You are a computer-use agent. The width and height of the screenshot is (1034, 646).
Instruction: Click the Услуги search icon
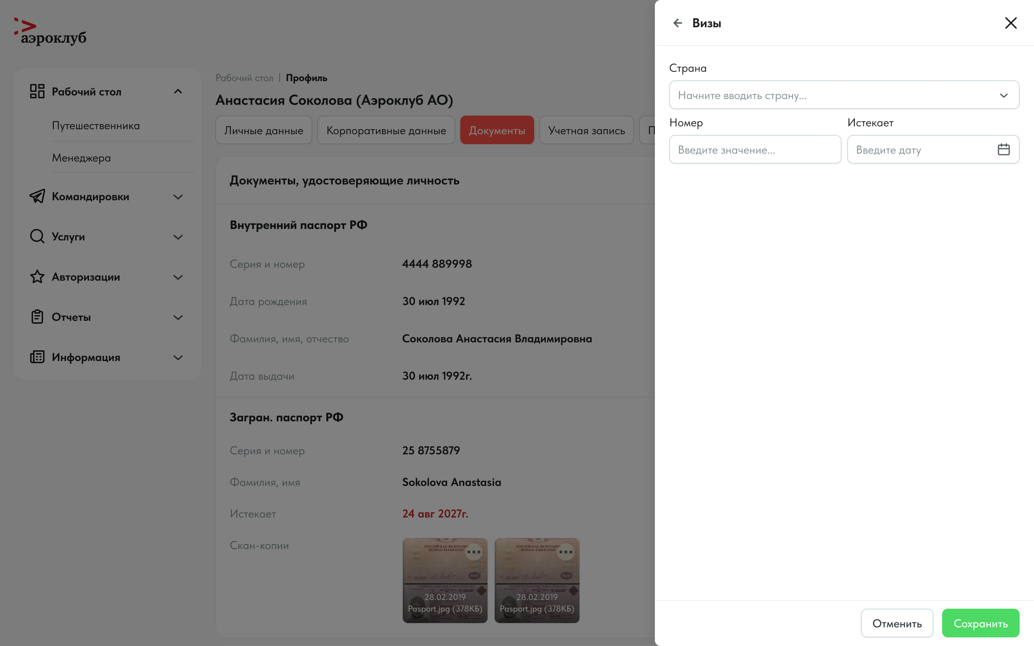[x=37, y=237]
